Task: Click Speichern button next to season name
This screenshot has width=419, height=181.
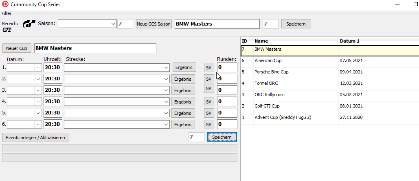Action: coord(296,24)
